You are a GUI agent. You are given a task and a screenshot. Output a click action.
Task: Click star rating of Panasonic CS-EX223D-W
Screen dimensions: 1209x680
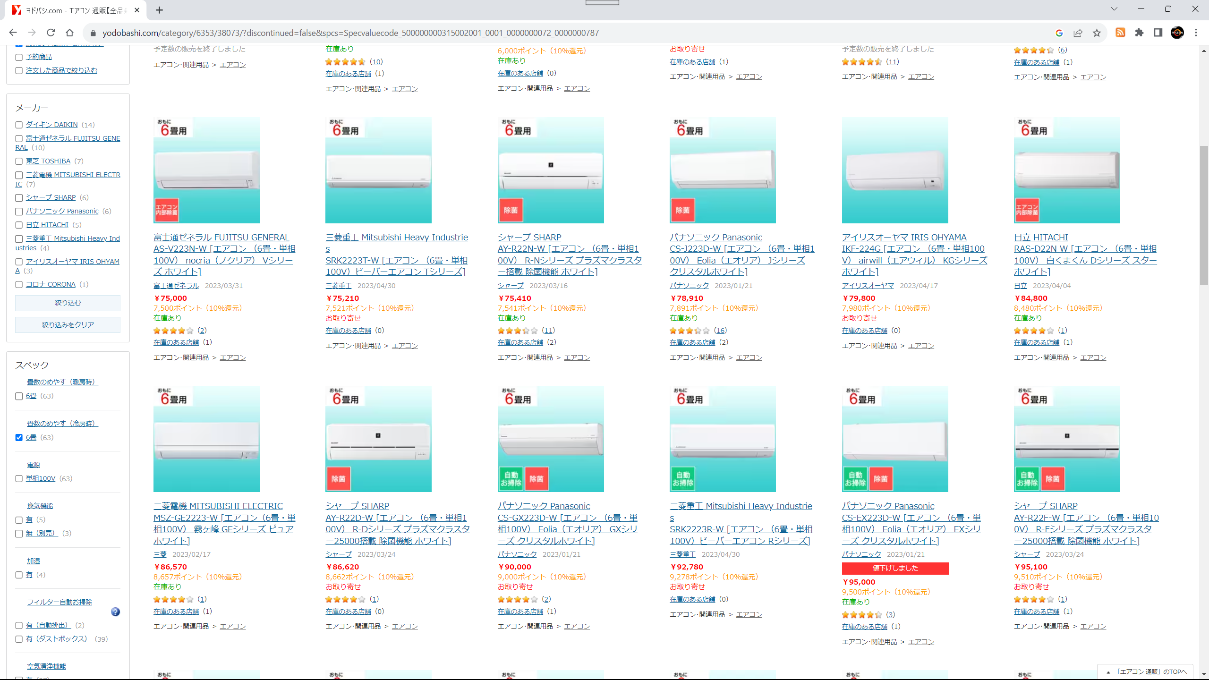[862, 615]
